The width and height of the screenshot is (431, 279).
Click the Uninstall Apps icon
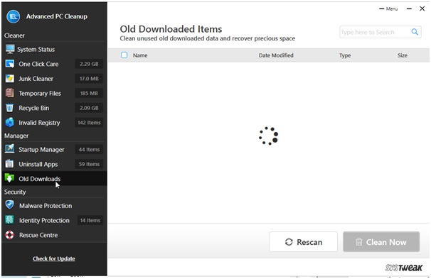pos(10,164)
